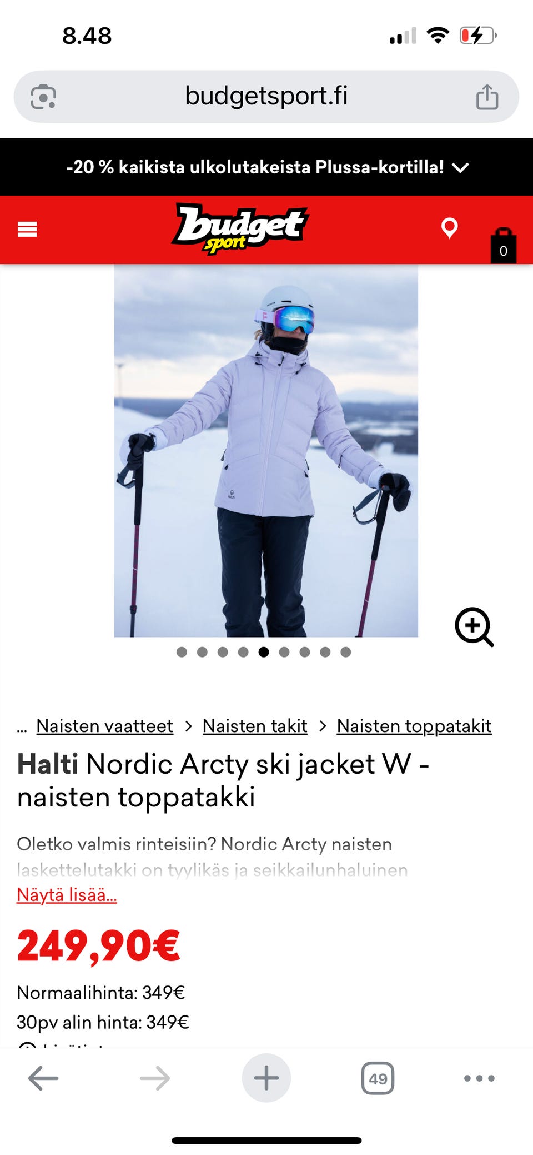Expand truncated breadcrumb ellipsis
This screenshot has height=1155, width=533.
point(22,727)
